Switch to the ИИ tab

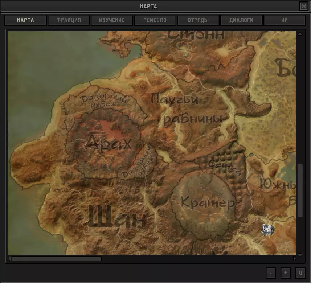point(285,20)
